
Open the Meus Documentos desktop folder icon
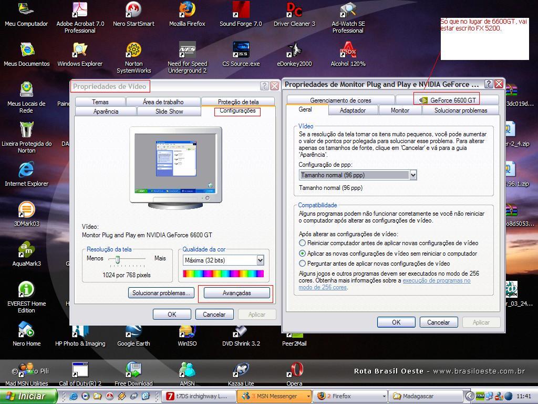click(x=26, y=54)
